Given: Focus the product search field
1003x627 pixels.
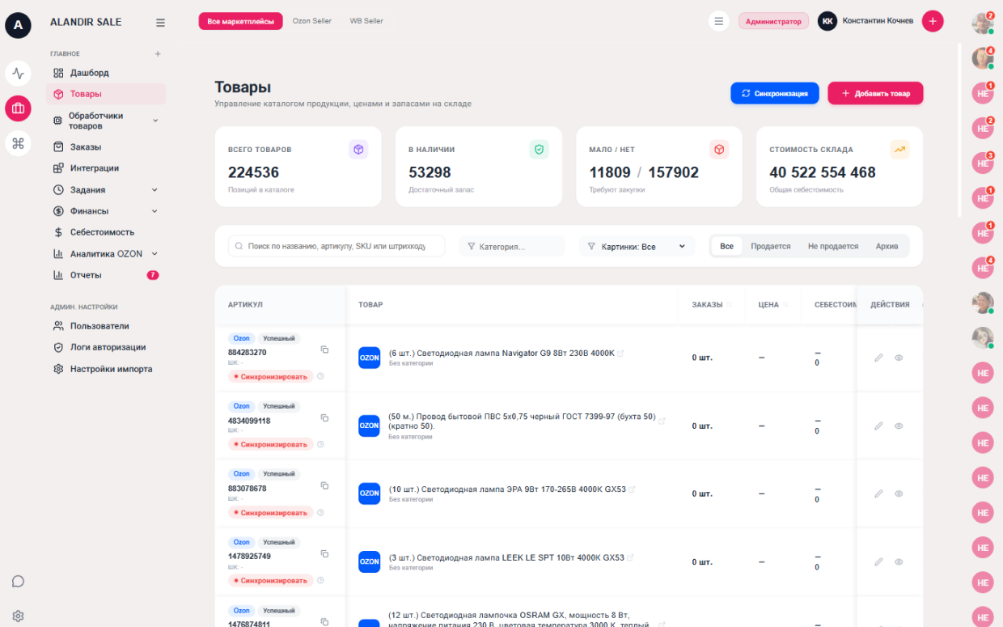Looking at the screenshot, I should [336, 246].
